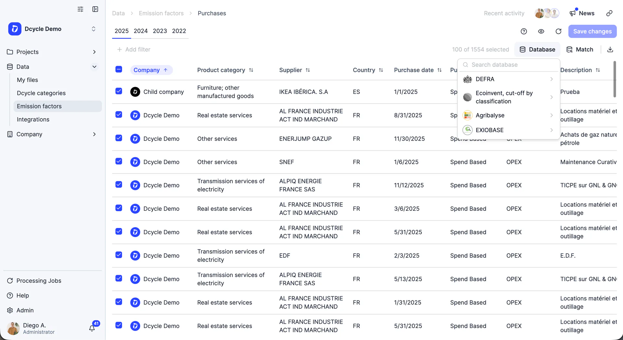Copy link with chain icon

coord(609,13)
